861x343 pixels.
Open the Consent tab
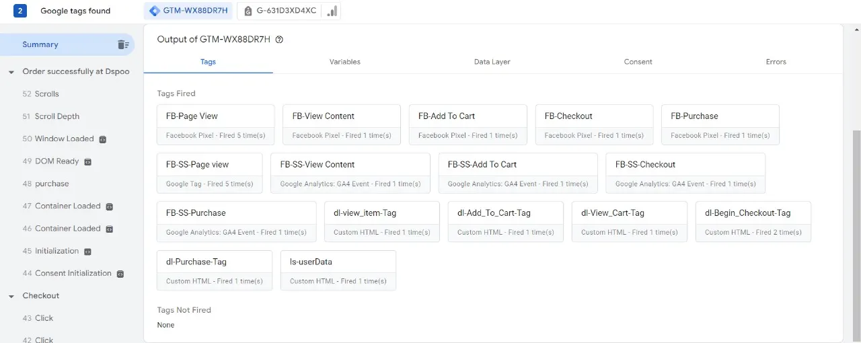coord(638,62)
